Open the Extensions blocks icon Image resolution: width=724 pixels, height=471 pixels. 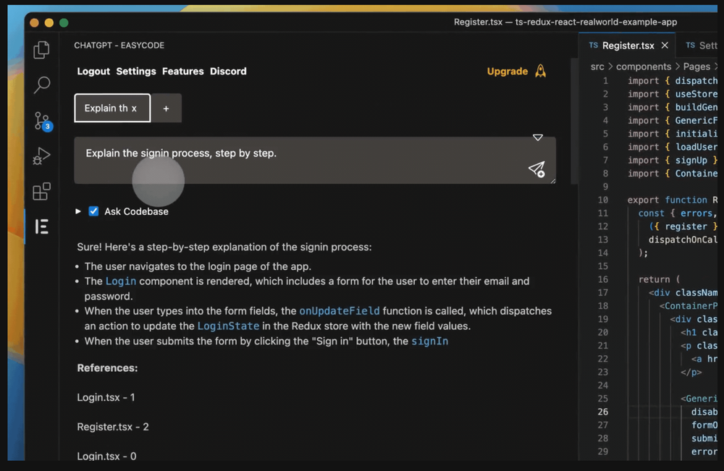pyautogui.click(x=41, y=191)
